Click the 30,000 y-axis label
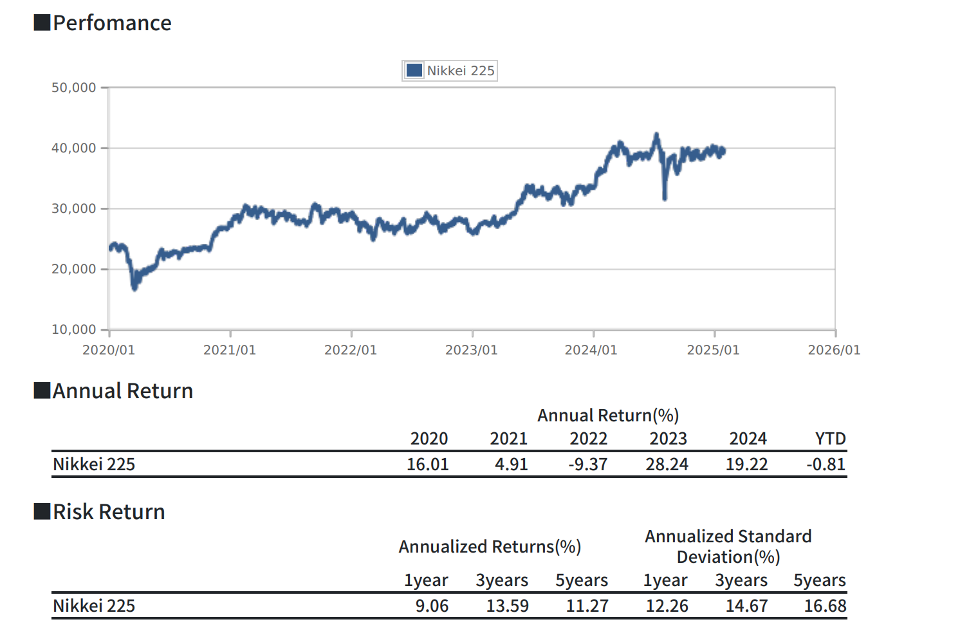Screen dimensions: 960x633 pos(74,208)
